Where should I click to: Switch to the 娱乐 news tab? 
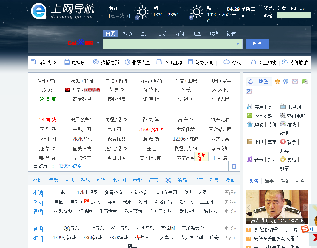(285, 181)
